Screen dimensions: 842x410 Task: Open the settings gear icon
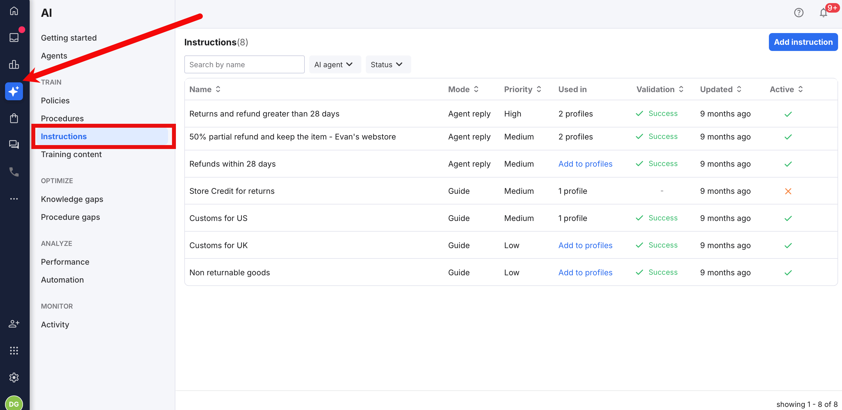pos(14,377)
